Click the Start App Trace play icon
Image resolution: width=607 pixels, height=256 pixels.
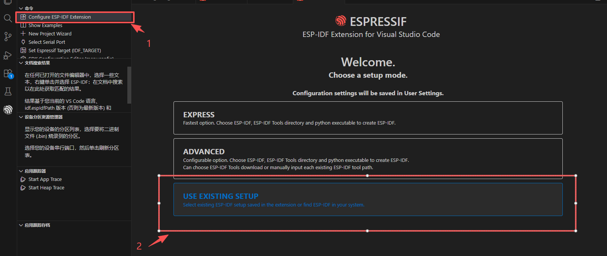(x=23, y=179)
